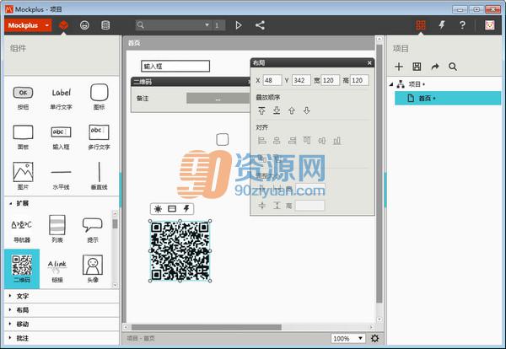The width and height of the screenshot is (506, 349).
Task: Select the Button (OK) component
Action: click(23, 97)
